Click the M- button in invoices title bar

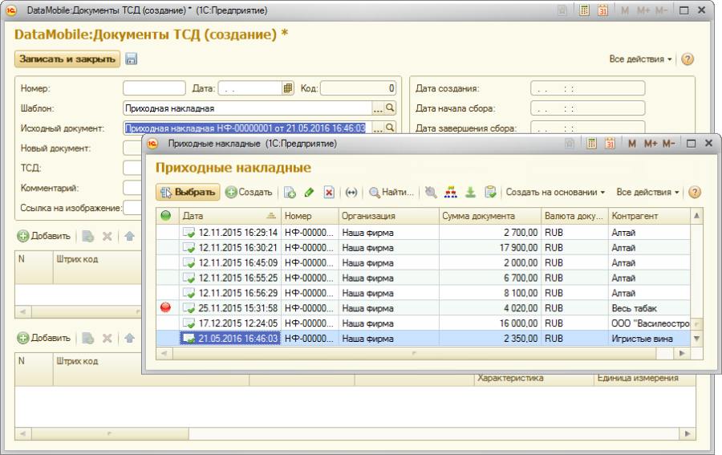pyautogui.click(x=668, y=144)
